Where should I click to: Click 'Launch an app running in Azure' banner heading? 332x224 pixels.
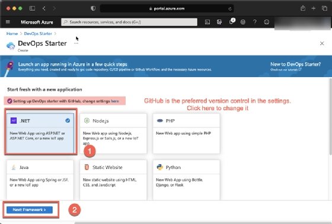click(x=72, y=65)
